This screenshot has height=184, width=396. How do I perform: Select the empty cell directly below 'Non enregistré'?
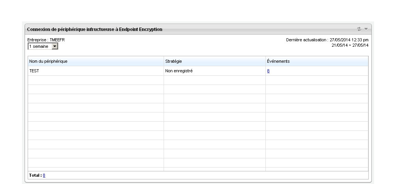point(214,80)
